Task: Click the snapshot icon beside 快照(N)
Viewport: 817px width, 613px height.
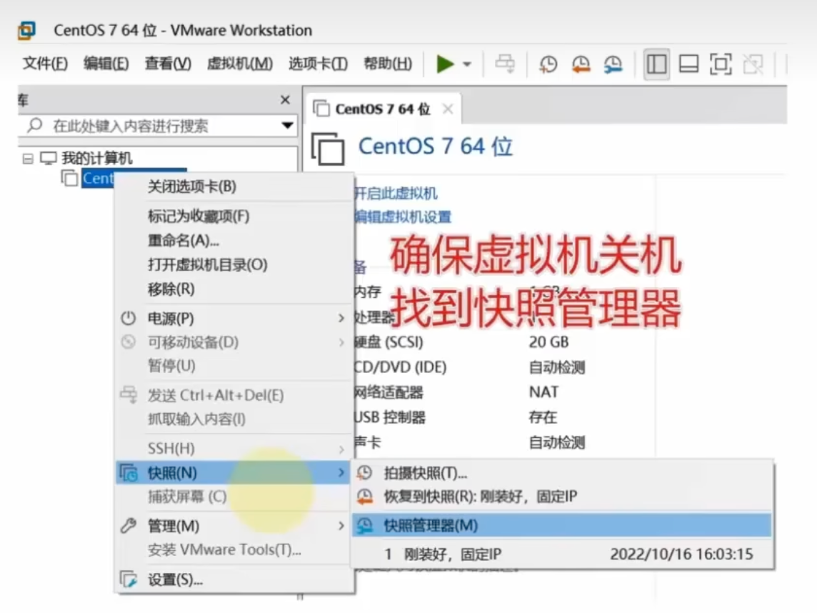Action: [x=129, y=473]
